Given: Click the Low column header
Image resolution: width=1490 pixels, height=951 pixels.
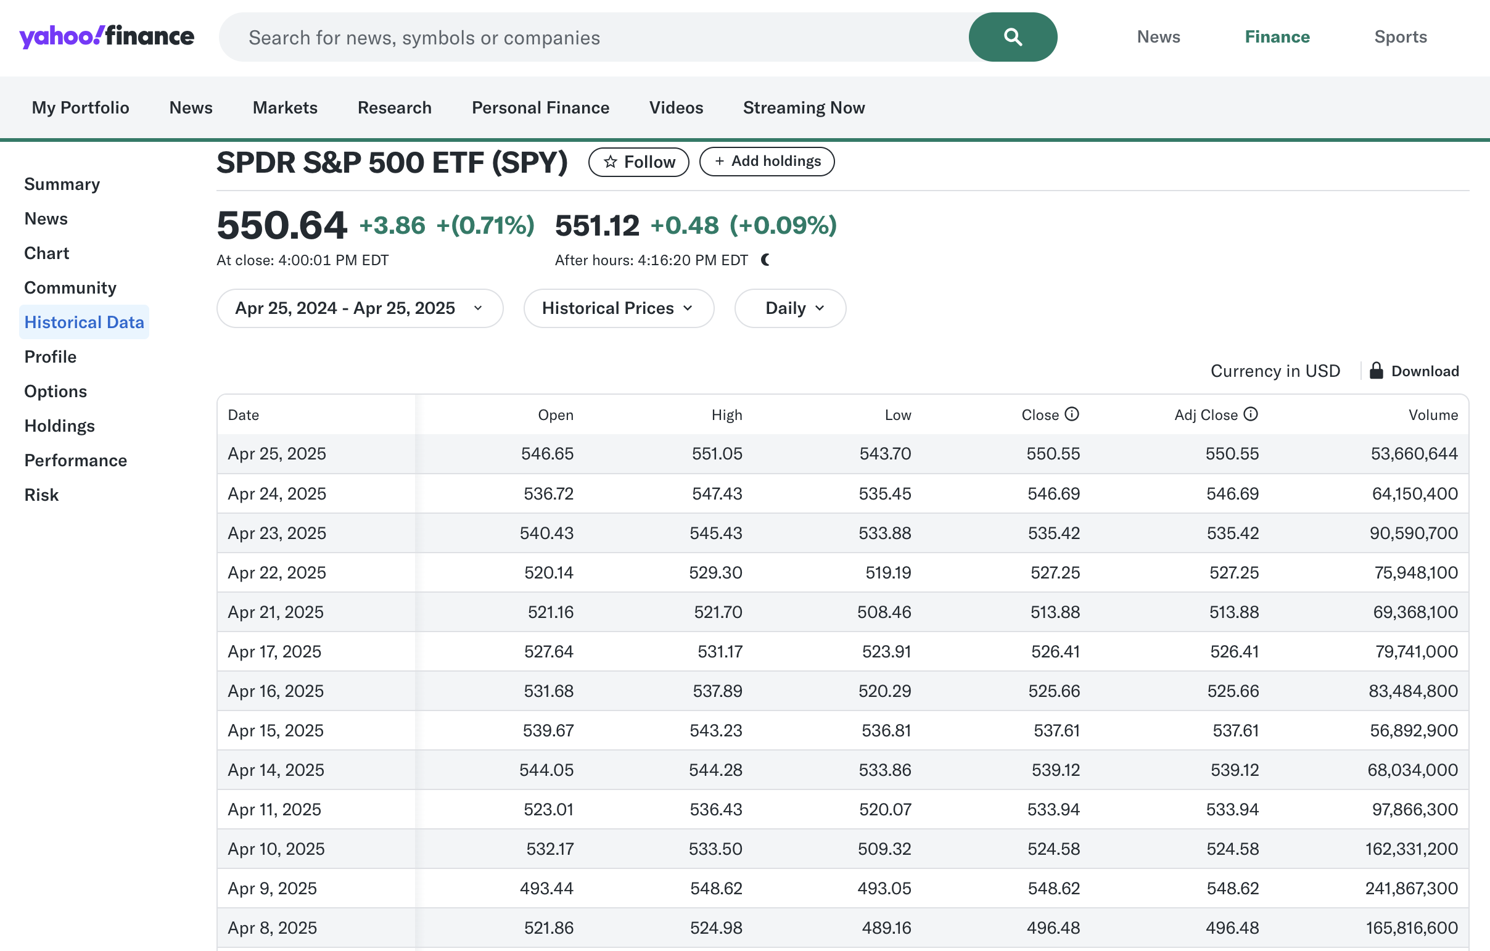Looking at the screenshot, I should click(x=897, y=414).
